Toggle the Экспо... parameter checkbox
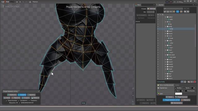This screenshot has width=198, height=111. (184, 88)
